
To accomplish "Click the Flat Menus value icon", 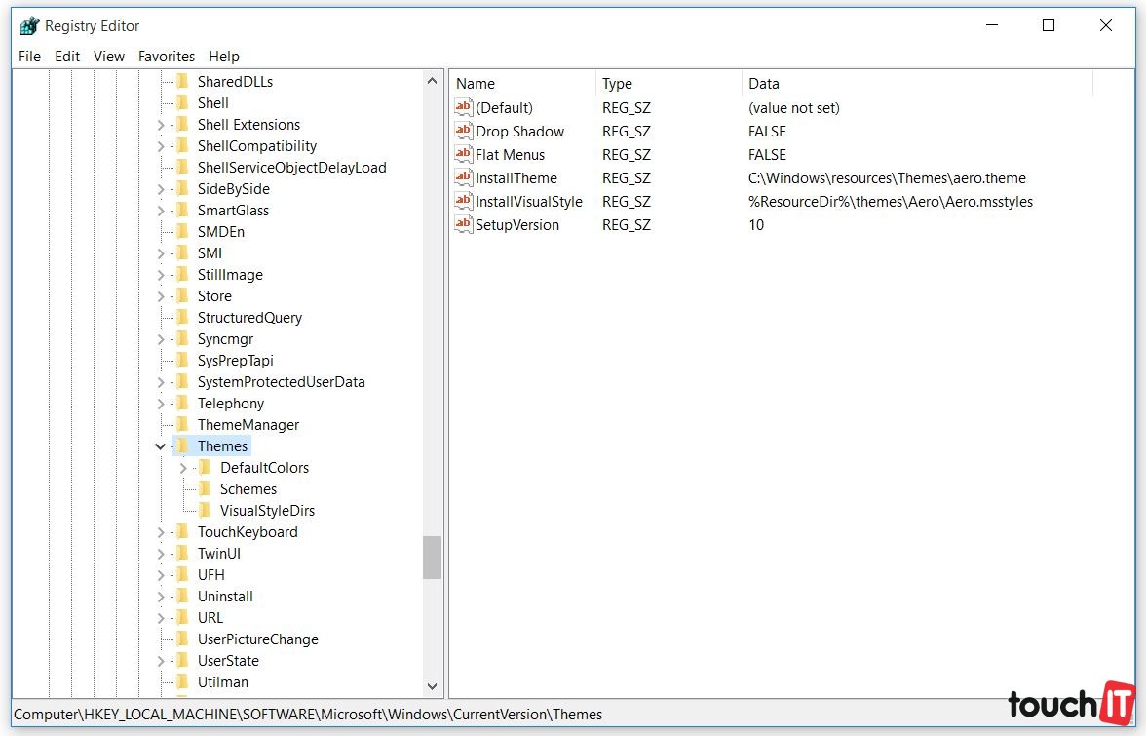I will pyautogui.click(x=464, y=155).
